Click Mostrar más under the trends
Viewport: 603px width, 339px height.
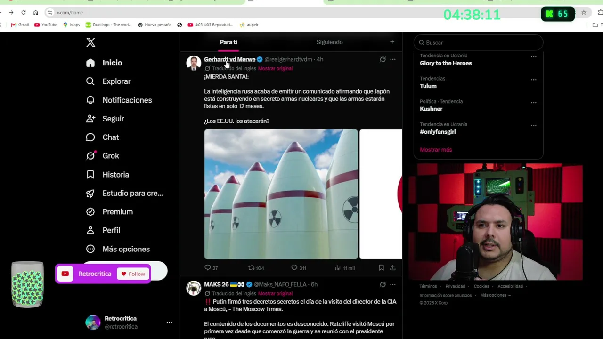pos(436,150)
